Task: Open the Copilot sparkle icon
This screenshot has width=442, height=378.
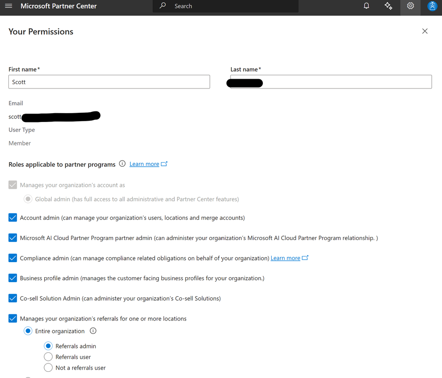Action: pos(388,6)
